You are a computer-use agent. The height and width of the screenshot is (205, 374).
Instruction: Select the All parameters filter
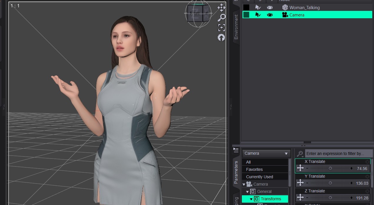pos(265,162)
